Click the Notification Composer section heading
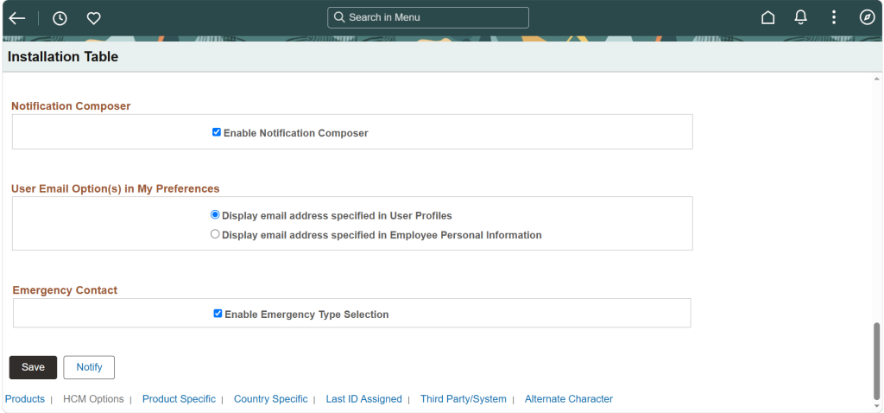 (71, 106)
